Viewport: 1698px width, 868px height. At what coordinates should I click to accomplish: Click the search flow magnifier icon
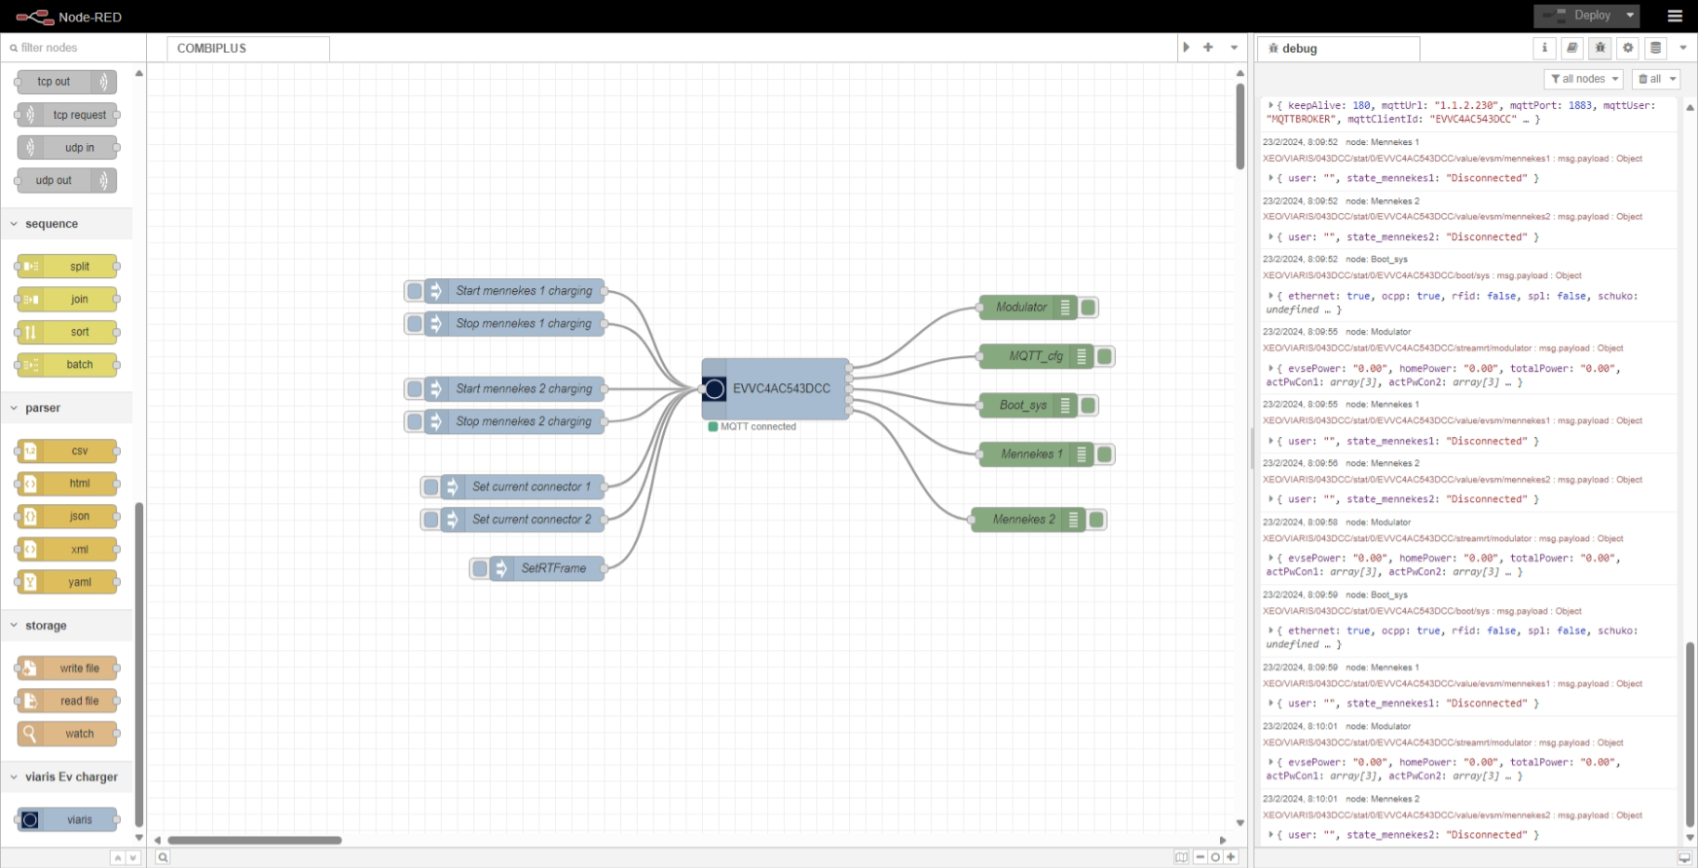(163, 857)
